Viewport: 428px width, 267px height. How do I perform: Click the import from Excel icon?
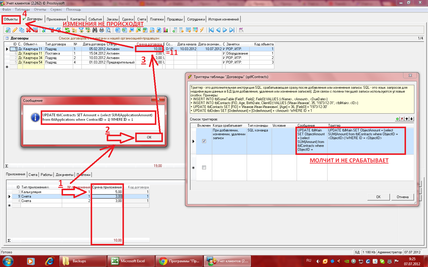[138, 30]
